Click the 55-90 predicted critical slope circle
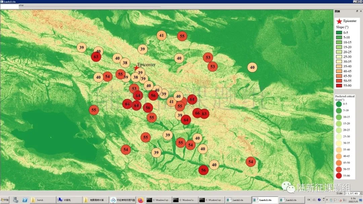 pyautogui.click(x=338, y=175)
